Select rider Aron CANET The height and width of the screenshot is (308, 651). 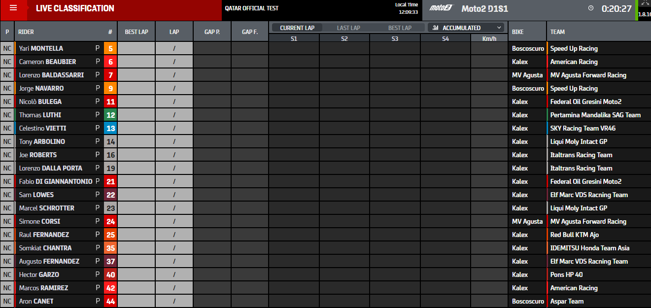[x=36, y=301]
